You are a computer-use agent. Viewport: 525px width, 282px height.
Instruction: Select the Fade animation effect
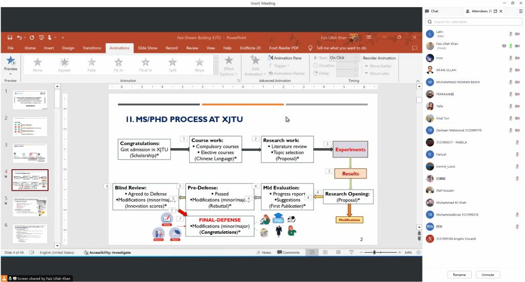click(91, 65)
